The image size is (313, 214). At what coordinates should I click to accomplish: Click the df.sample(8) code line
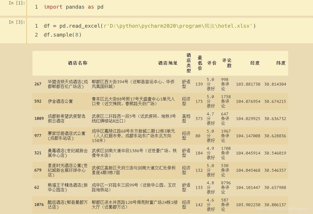click(62, 34)
